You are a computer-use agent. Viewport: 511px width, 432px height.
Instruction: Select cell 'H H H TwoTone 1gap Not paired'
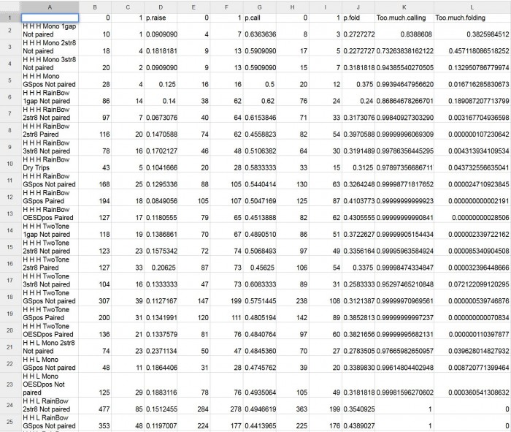point(50,230)
